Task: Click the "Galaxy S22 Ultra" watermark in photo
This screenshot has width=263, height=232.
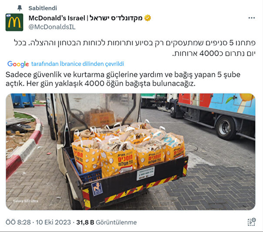Action: (x=26, y=201)
